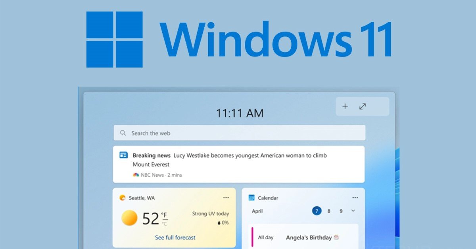Screen dimensions: 476x249
Task: Select date 9 in the calendar
Action: 341,211
